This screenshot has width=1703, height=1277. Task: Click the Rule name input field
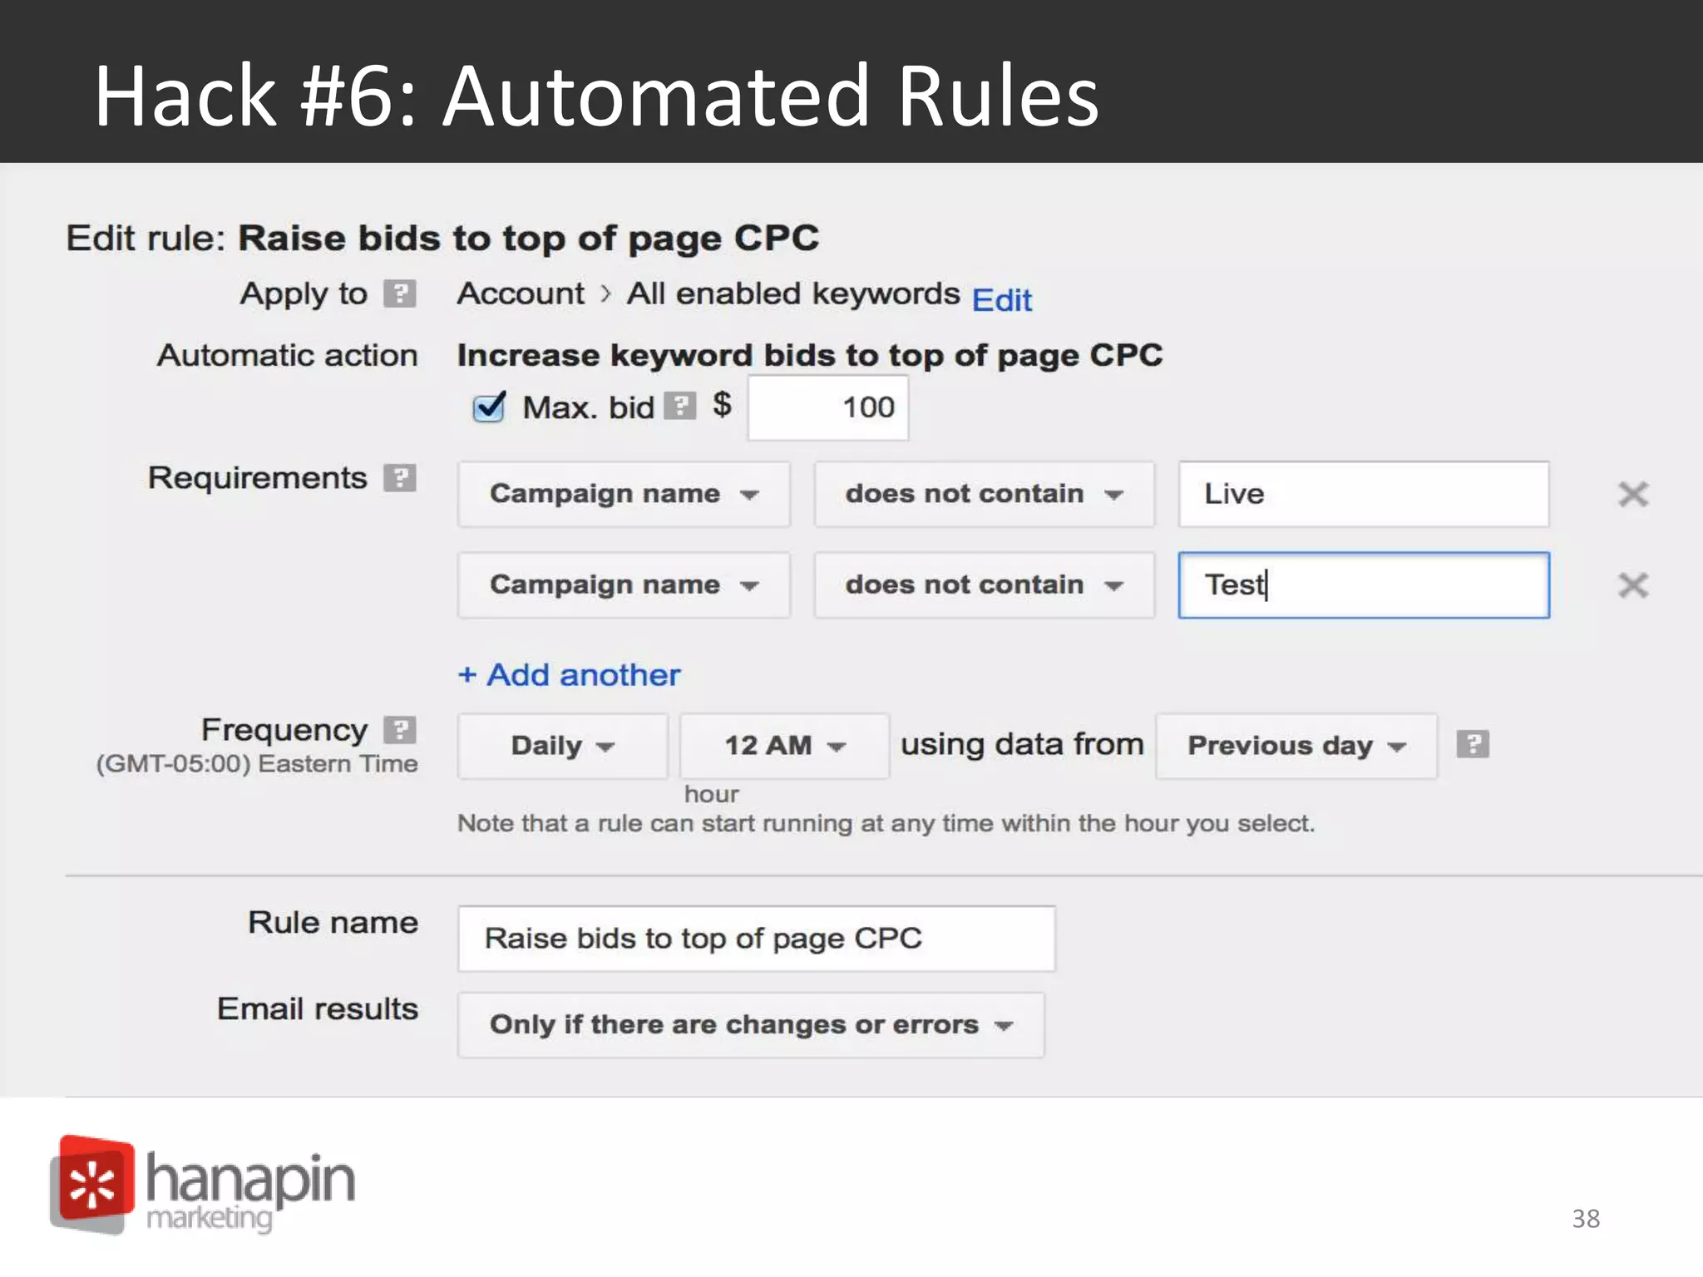757,939
